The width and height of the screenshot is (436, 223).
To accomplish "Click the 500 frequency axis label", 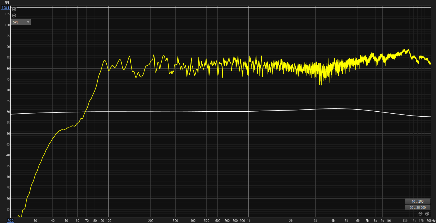I will tap(207, 221).
